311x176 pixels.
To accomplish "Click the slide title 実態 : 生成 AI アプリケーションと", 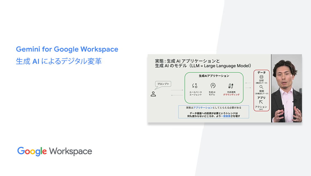I will point(187,61).
